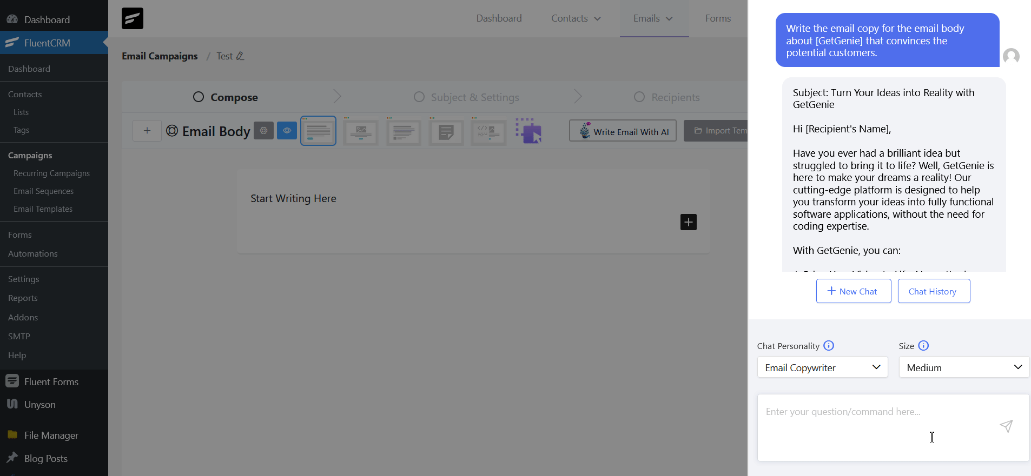Open Forms in the sidebar
1031x476 pixels.
[x=20, y=235]
